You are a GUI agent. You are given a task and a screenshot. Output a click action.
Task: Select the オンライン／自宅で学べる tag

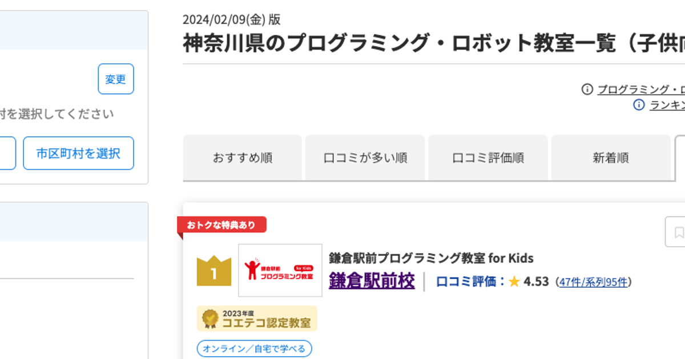click(x=255, y=348)
